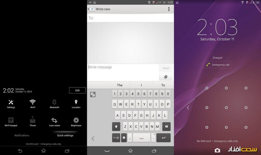The height and width of the screenshot is (155, 261).
Task: Open the camera from the lock screen
Action: (217, 150)
